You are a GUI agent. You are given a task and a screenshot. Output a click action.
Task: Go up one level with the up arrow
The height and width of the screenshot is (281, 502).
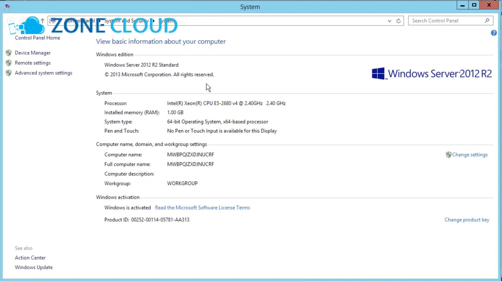click(42, 21)
